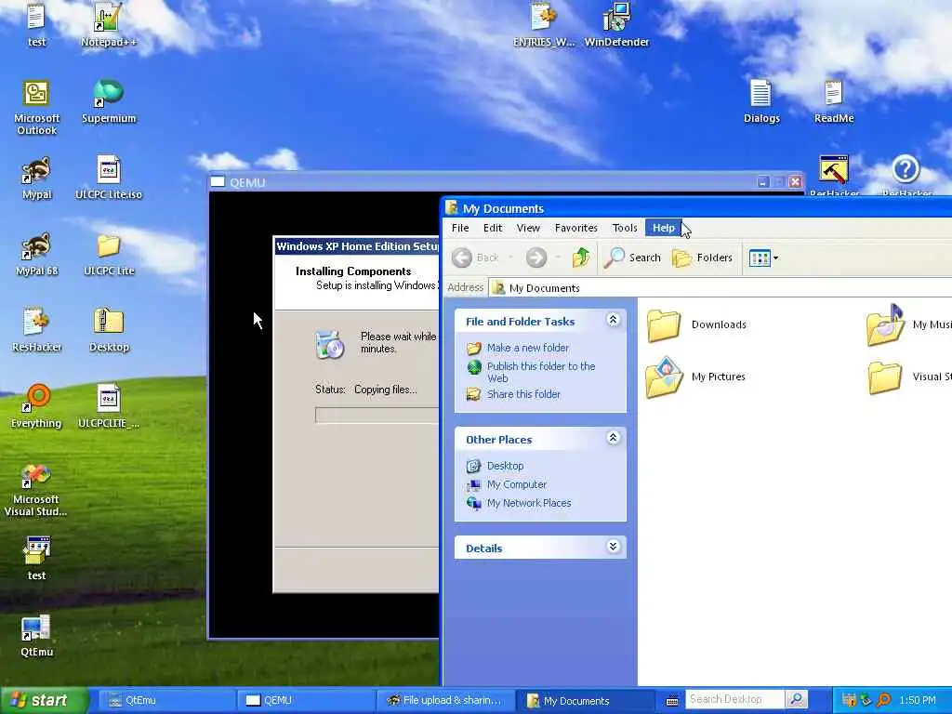Open Microsoft Outlook desktop icon
Viewport: 952px width, 714px height.
coord(36,107)
